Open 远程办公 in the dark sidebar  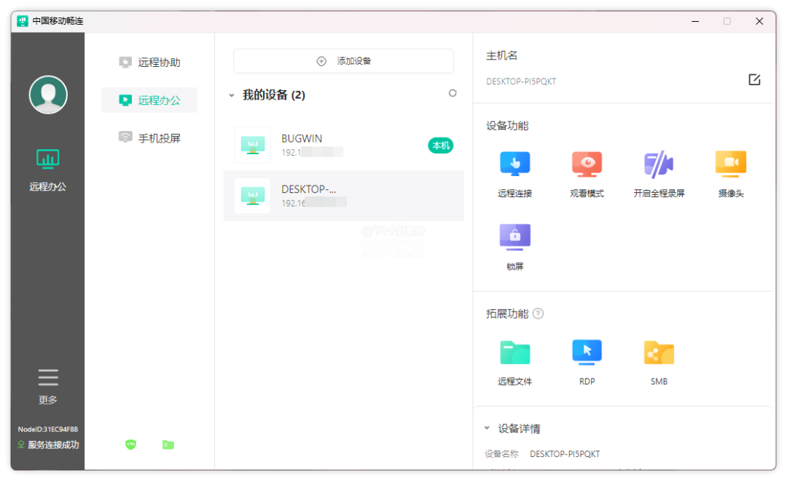click(x=47, y=170)
